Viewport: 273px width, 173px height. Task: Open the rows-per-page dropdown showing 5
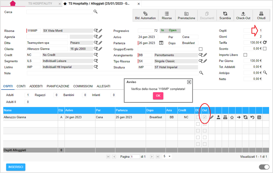point(167,156)
